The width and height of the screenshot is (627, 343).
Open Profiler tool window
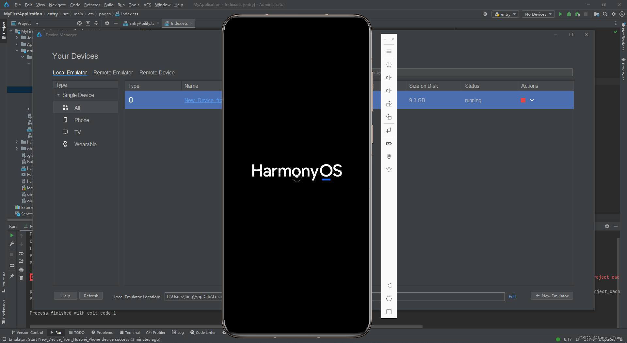tap(156, 332)
